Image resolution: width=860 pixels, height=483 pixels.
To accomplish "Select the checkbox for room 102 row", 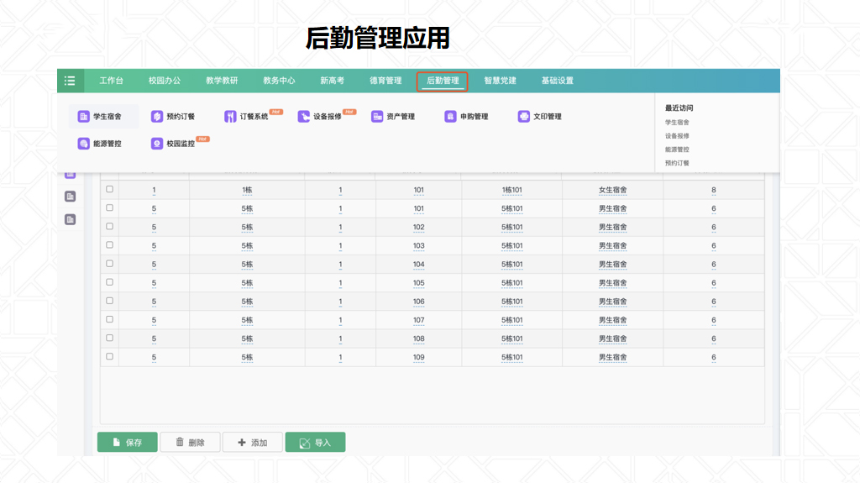I will point(109,227).
